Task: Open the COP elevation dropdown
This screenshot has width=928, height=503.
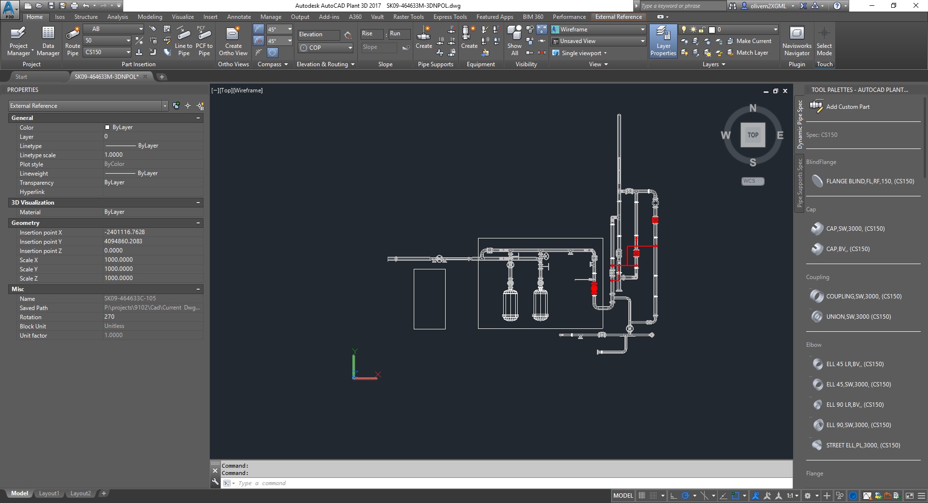Action: click(x=325, y=47)
